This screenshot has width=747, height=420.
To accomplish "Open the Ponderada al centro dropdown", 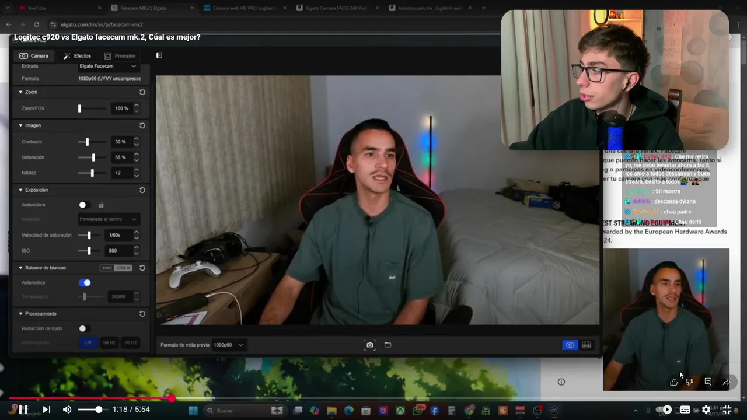I will [x=109, y=219].
